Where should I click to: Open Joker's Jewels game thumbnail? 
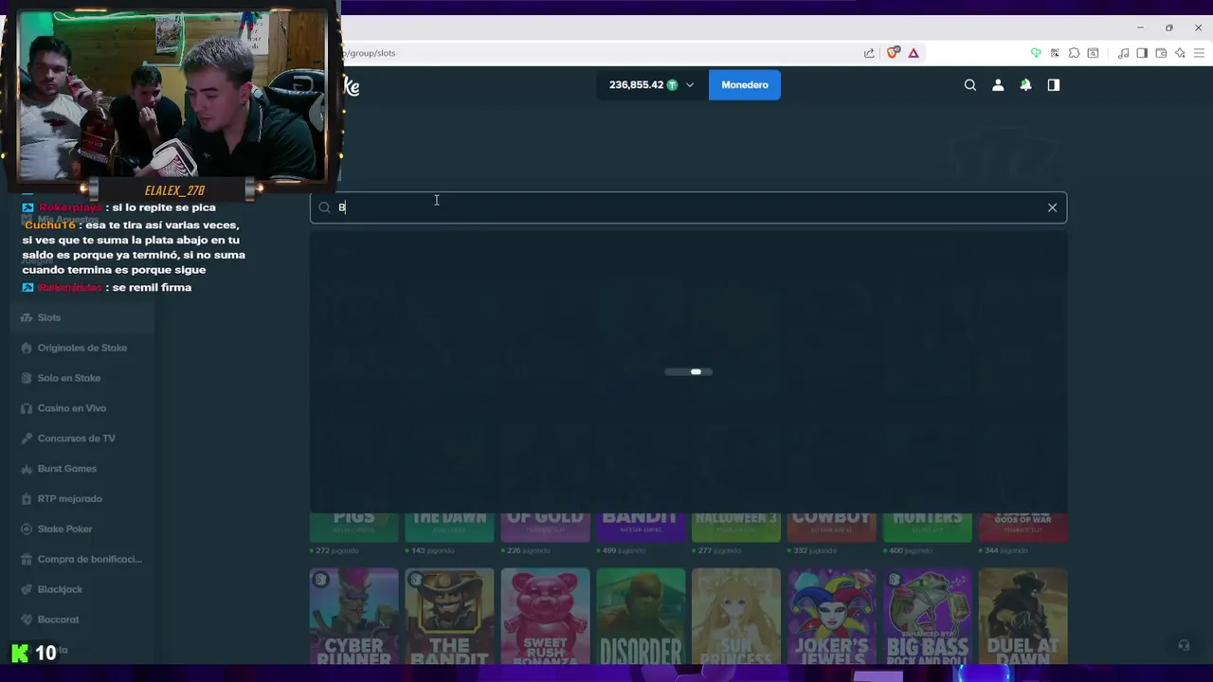(x=831, y=617)
